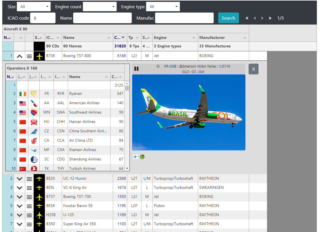Expand the Foxstar Baron 58 row

pyautogui.click(x=20, y=206)
